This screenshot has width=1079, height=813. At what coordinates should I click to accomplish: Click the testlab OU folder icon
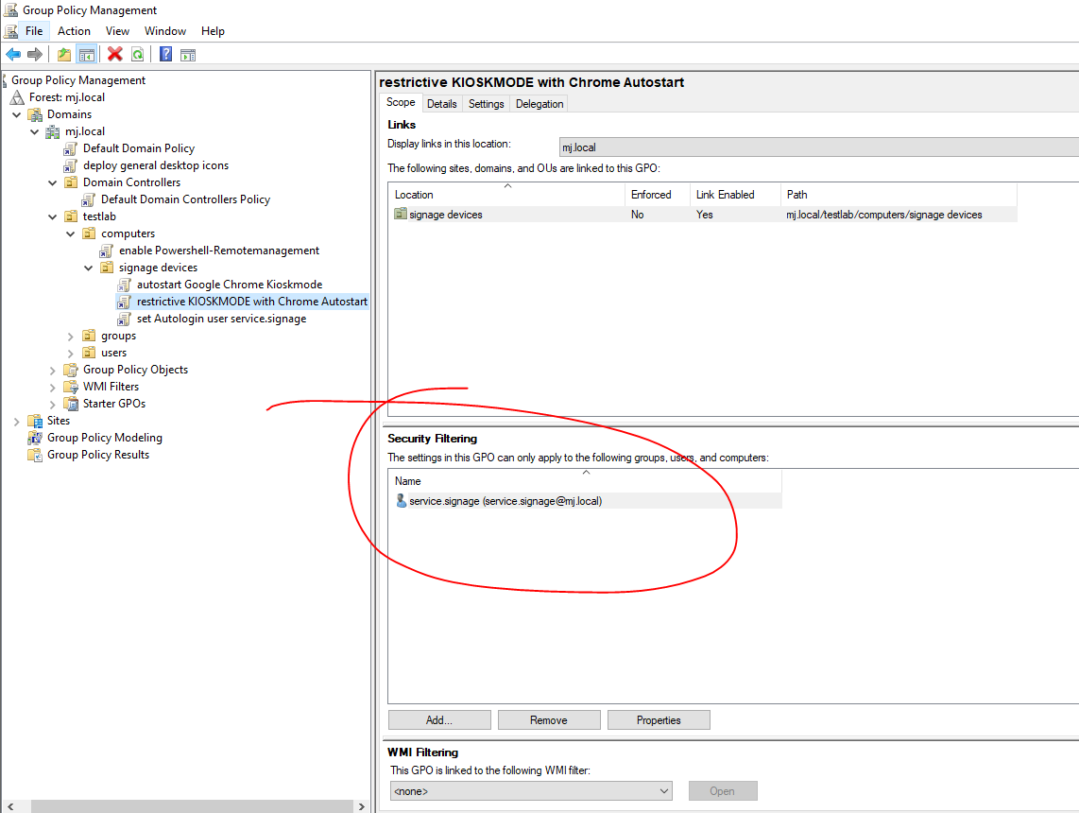tap(71, 216)
